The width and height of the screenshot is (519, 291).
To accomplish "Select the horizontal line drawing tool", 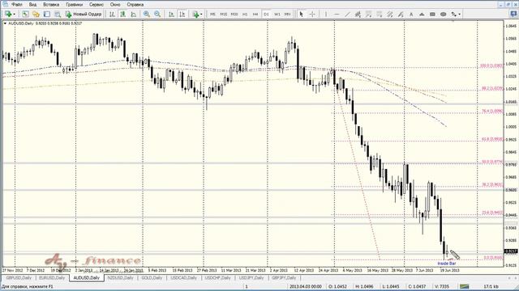I will [337, 15].
